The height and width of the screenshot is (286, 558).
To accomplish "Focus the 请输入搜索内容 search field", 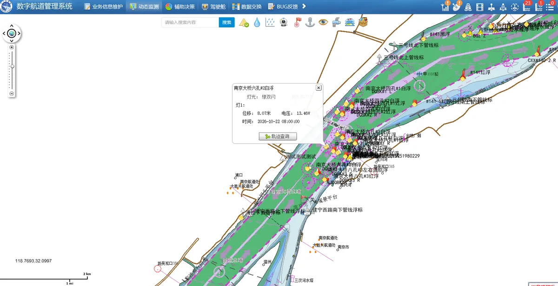I will point(190,22).
